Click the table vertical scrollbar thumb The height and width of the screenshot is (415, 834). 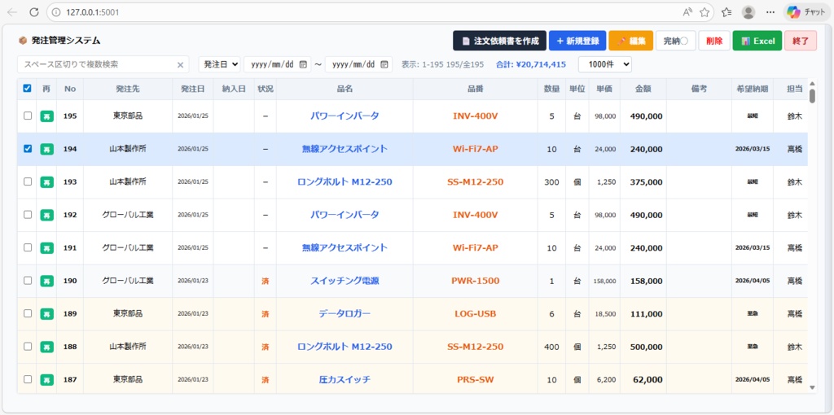tap(812, 96)
